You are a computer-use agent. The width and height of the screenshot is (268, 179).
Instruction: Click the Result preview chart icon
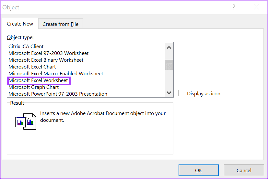pyautogui.click(x=26, y=121)
